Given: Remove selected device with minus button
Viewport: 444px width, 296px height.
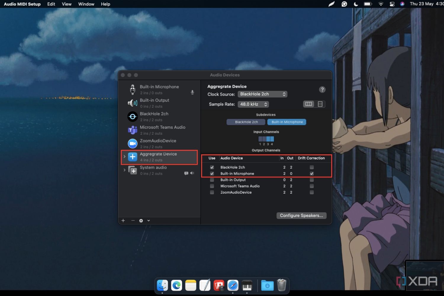Looking at the screenshot, I should 133,221.
